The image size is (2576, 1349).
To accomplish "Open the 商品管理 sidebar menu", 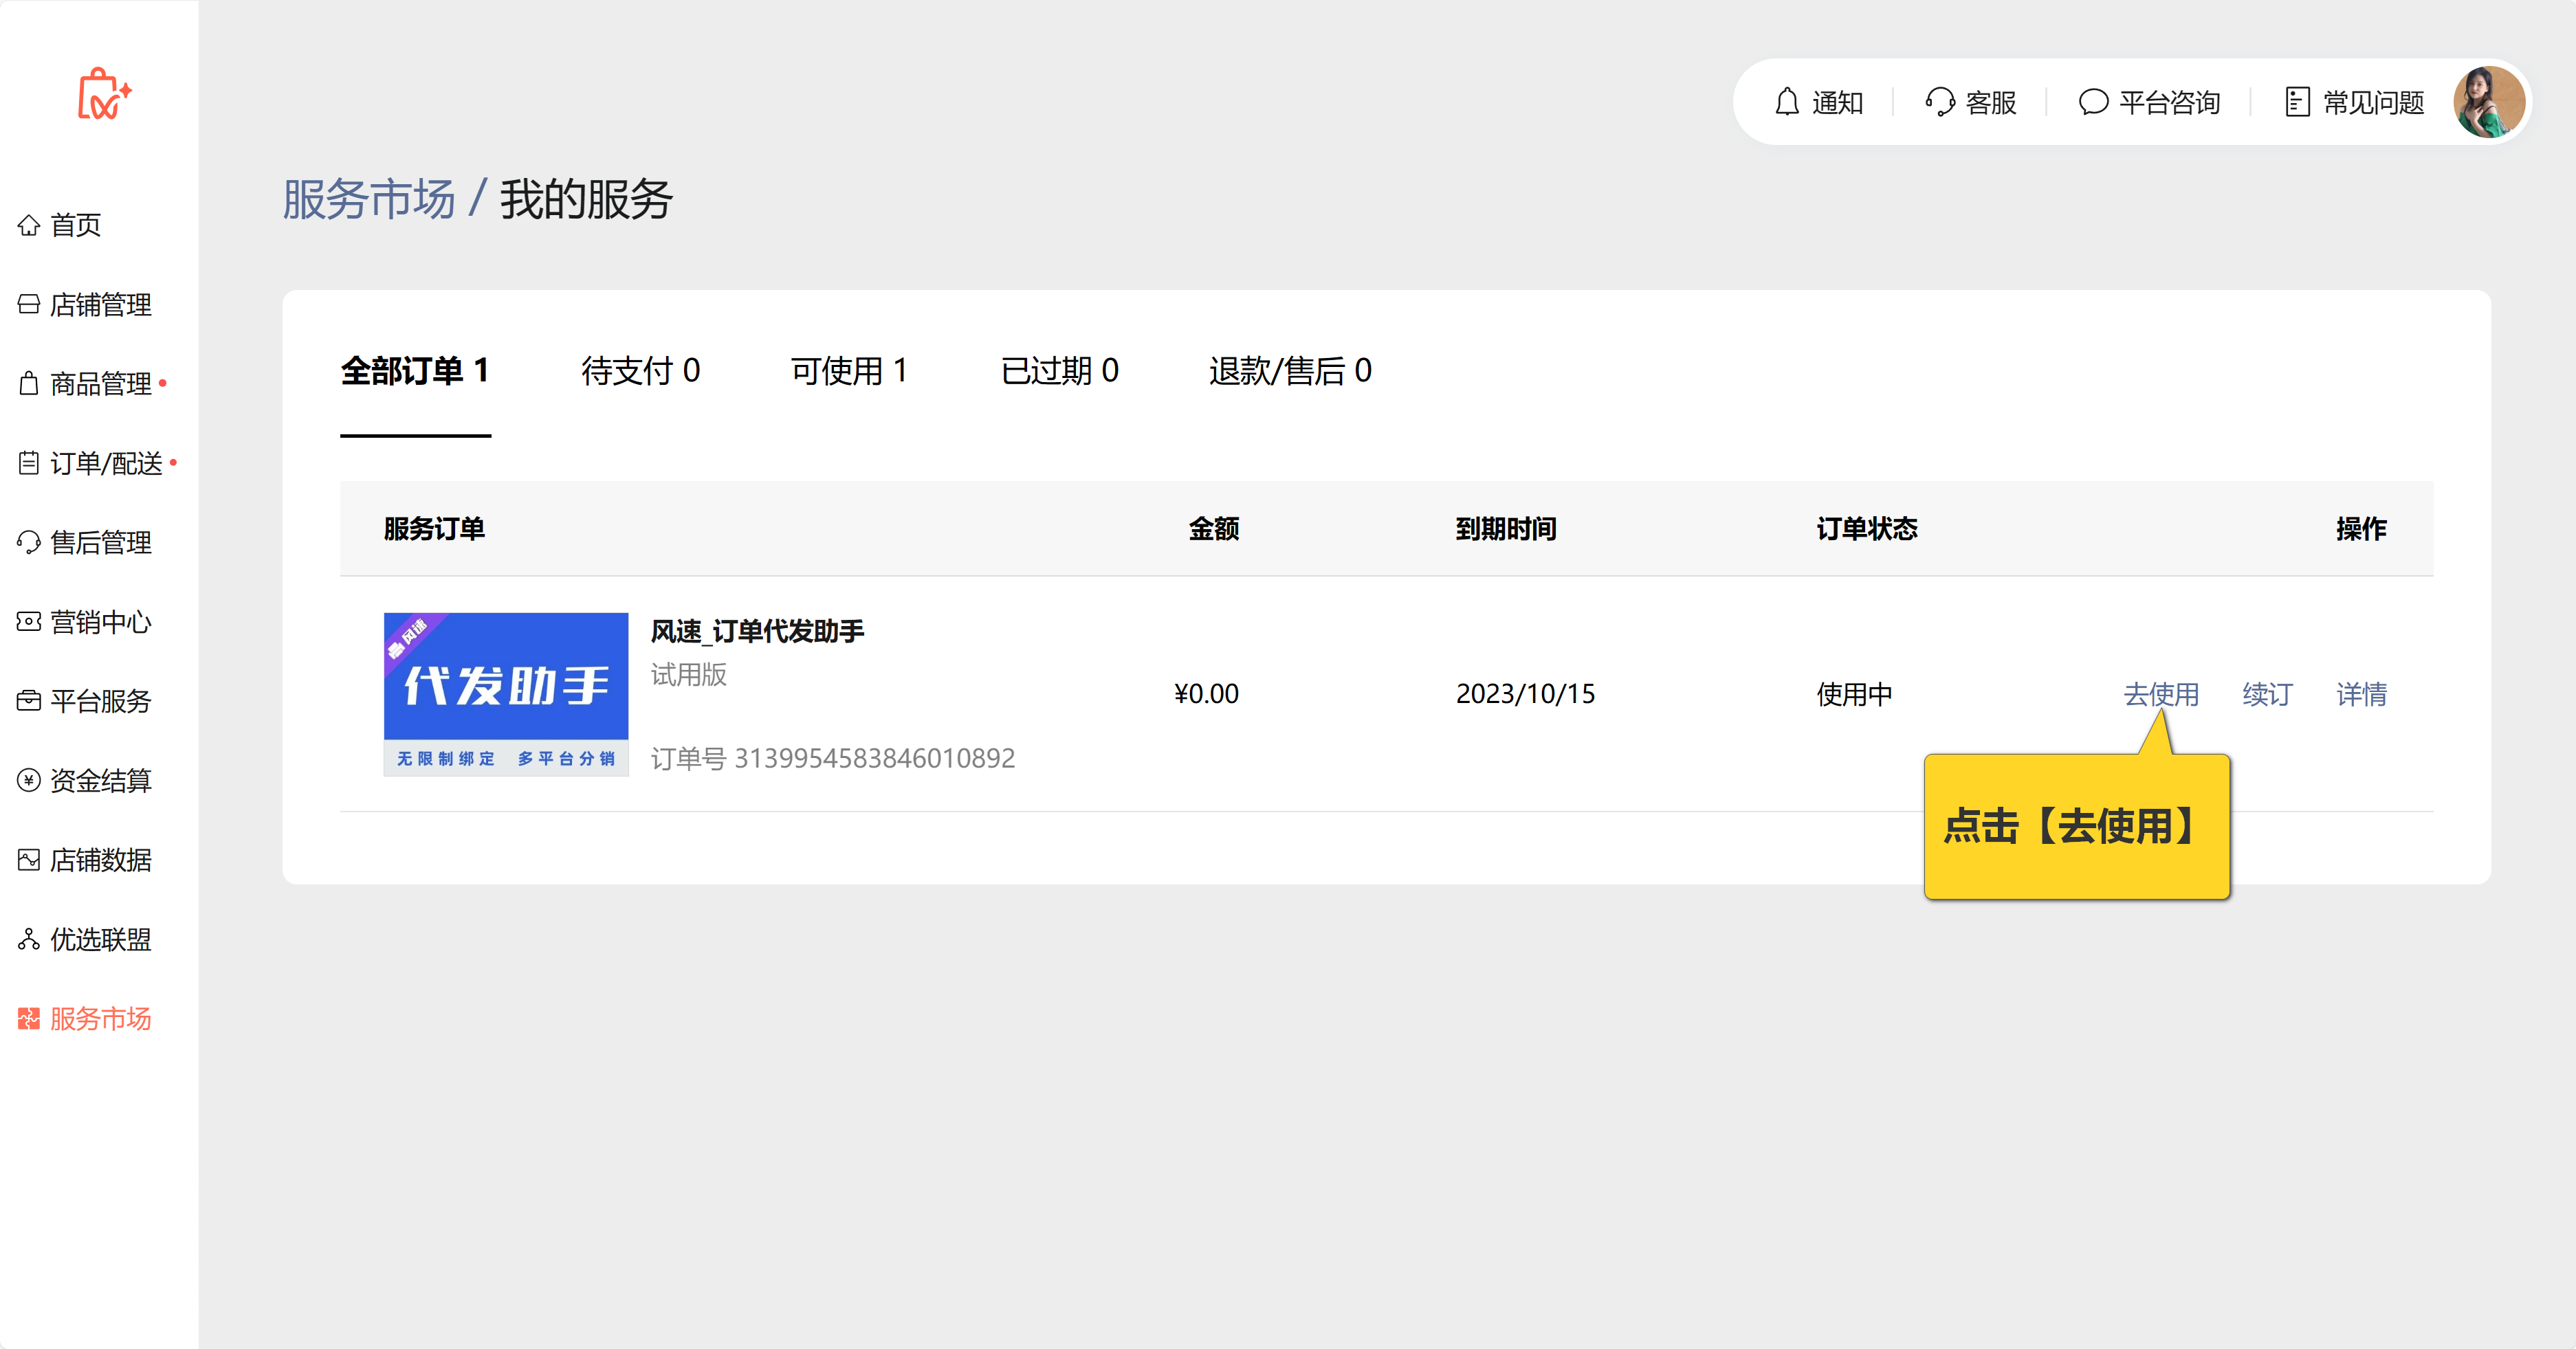I will [x=99, y=383].
